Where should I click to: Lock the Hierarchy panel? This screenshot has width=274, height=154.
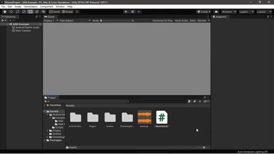37,17
